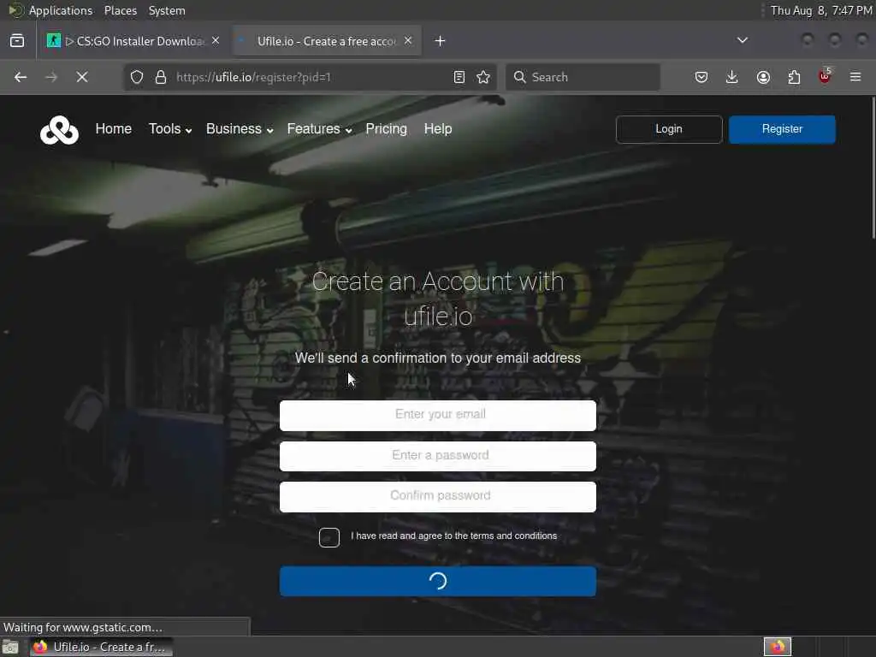
Task: Select the Ufile.io Create a free account tab
Action: pos(327,41)
